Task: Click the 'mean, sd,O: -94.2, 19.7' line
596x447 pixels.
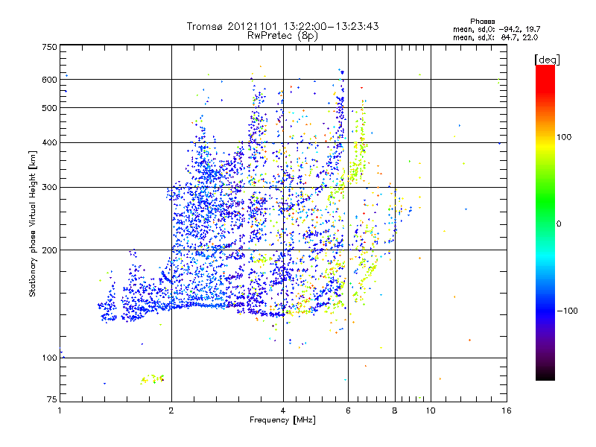Action: point(496,29)
